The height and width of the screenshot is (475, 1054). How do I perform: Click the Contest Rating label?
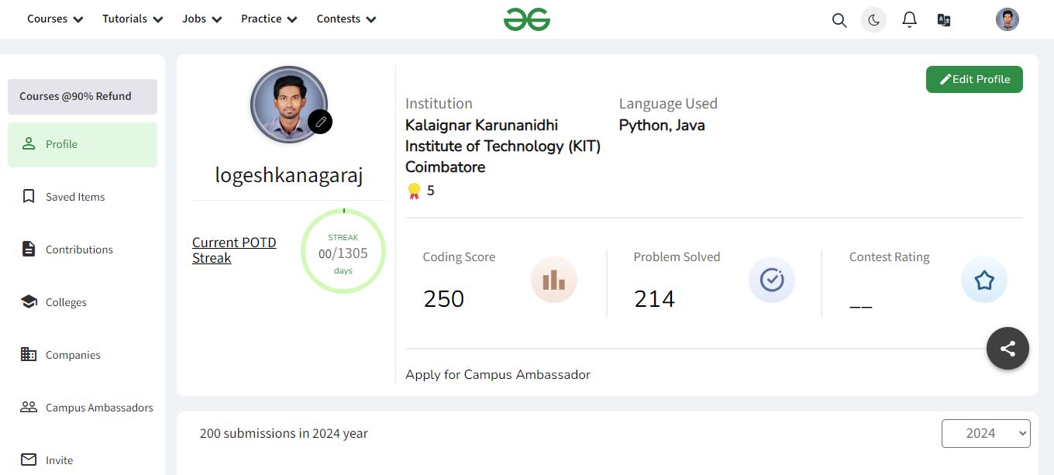click(890, 257)
